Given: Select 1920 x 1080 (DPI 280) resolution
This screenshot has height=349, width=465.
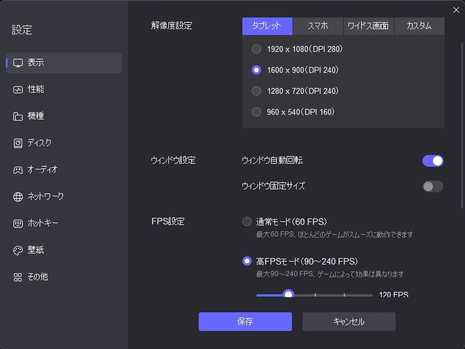Looking at the screenshot, I should (x=256, y=49).
